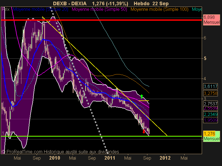
Task: Click the DEXB - DEXIA chart title
Action: [70, 4]
